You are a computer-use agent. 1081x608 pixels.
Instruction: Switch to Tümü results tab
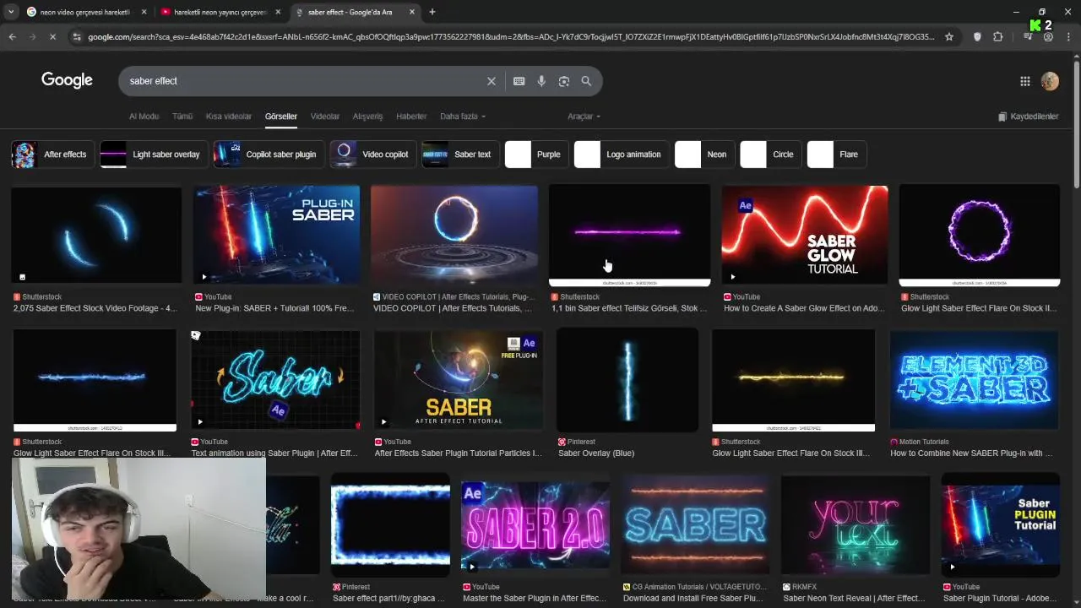pos(182,117)
